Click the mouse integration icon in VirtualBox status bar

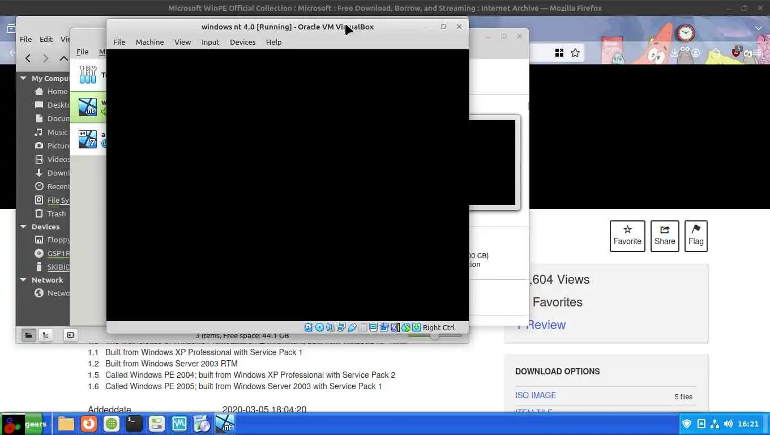coord(406,327)
